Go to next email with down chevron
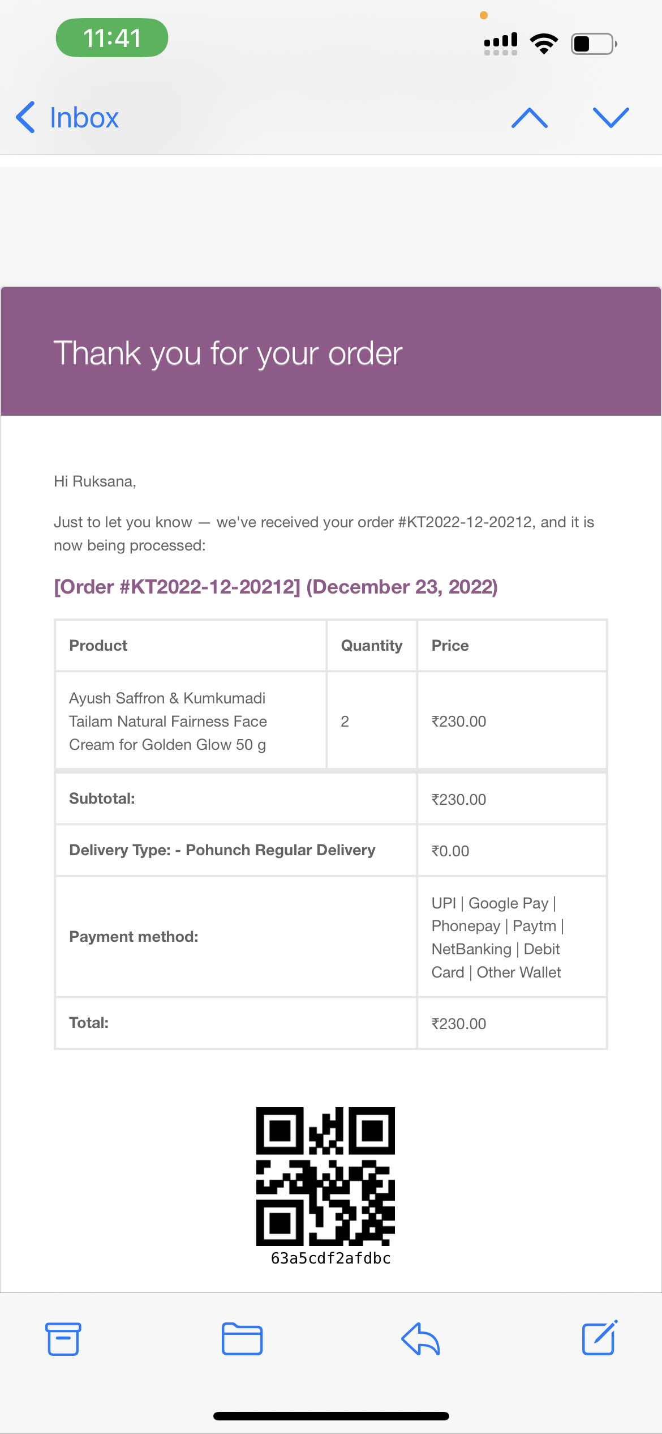Screen dimensions: 662x1434 (611, 117)
